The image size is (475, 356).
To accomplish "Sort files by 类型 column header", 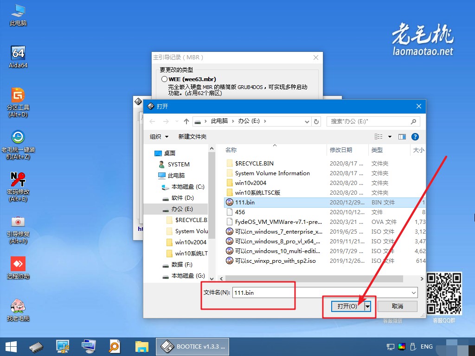I will tap(377, 150).
